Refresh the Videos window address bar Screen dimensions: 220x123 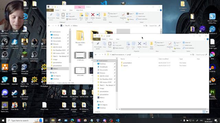(x=146, y=26)
